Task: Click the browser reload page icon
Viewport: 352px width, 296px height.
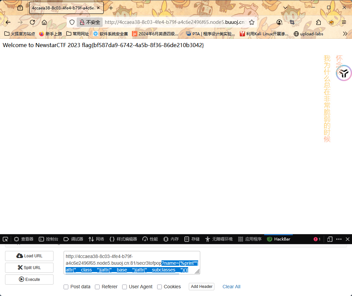Action: [x=32, y=22]
